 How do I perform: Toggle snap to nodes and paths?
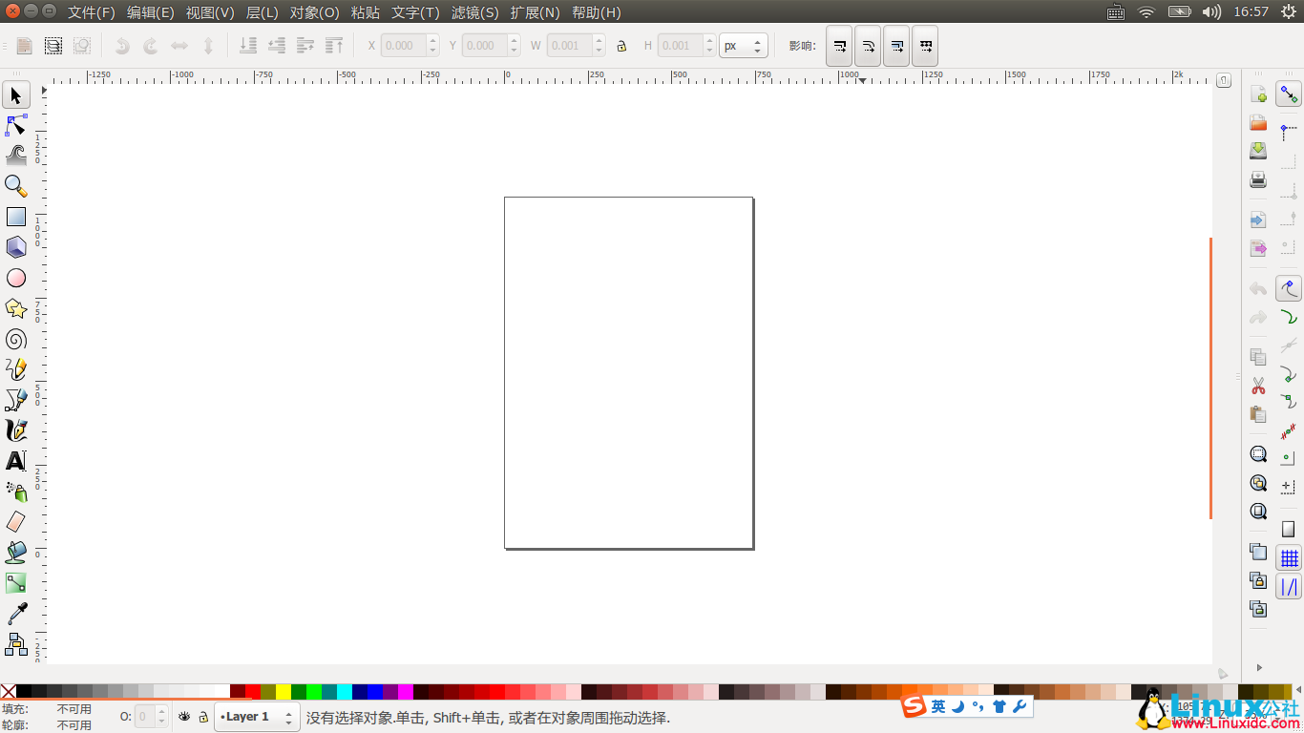pyautogui.click(x=1289, y=288)
